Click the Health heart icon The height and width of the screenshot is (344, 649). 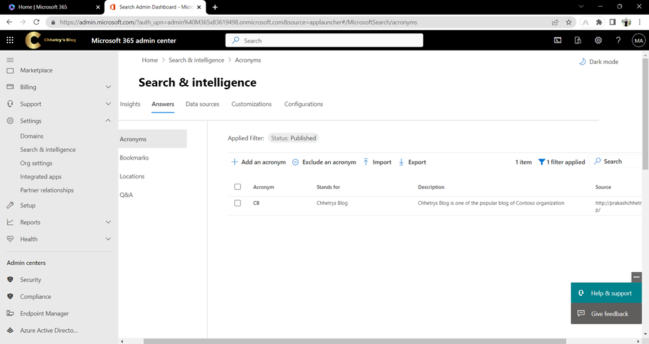click(x=11, y=239)
